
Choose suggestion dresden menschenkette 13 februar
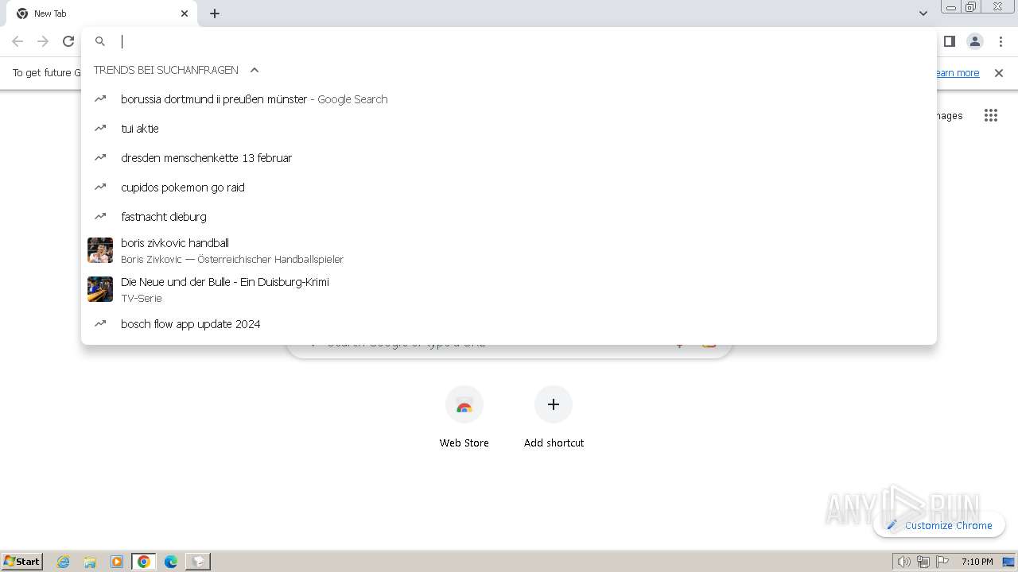[x=509, y=158]
